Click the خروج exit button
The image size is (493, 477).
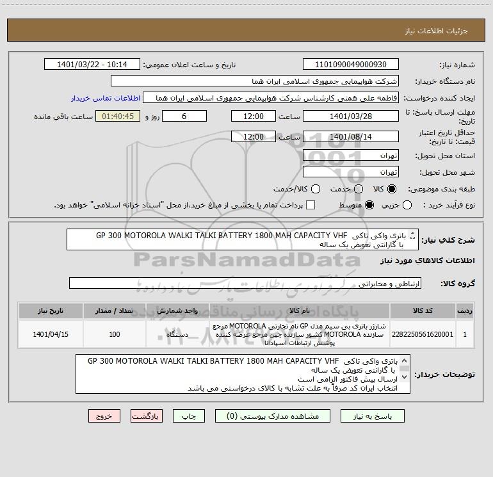[104, 416]
